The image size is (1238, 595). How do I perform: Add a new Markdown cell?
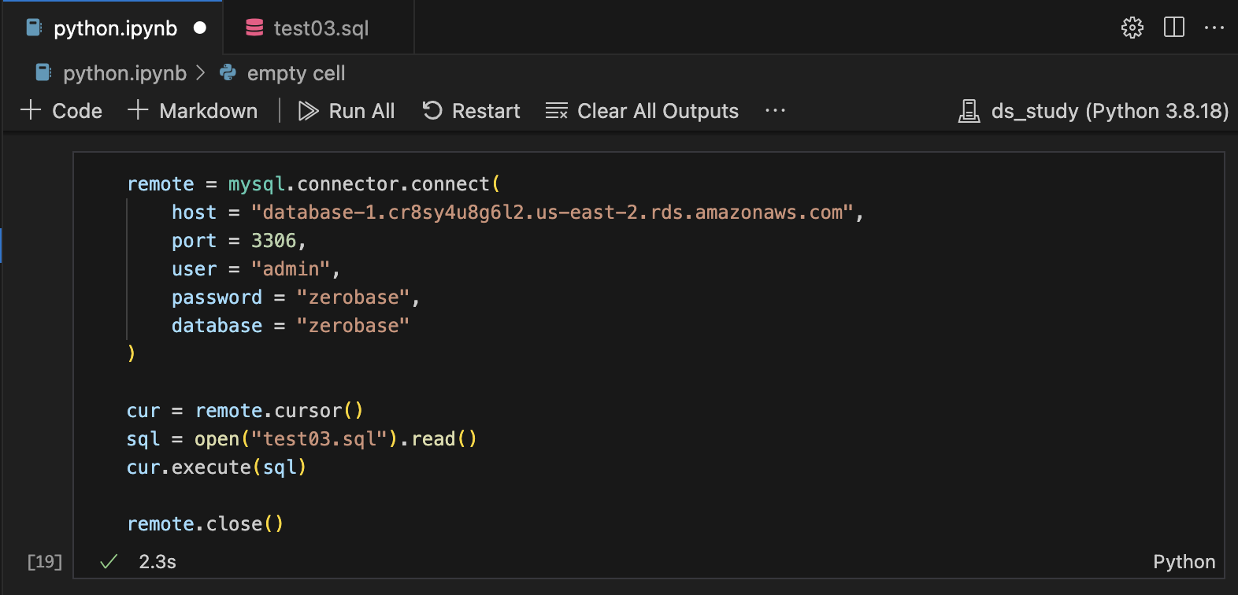tap(193, 111)
